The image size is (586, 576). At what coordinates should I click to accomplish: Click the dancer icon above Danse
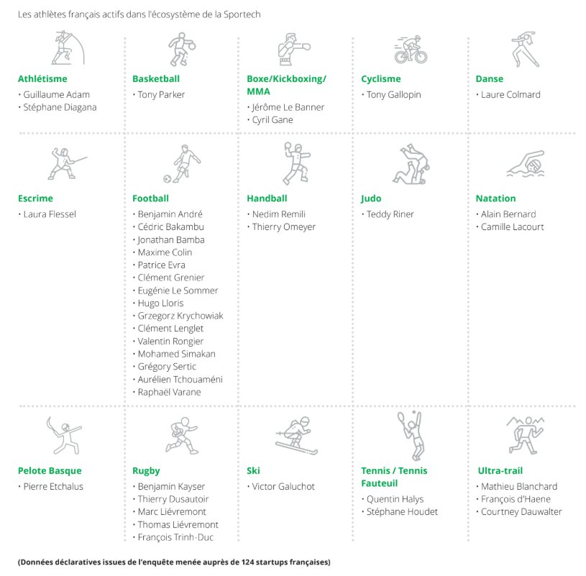click(x=525, y=49)
